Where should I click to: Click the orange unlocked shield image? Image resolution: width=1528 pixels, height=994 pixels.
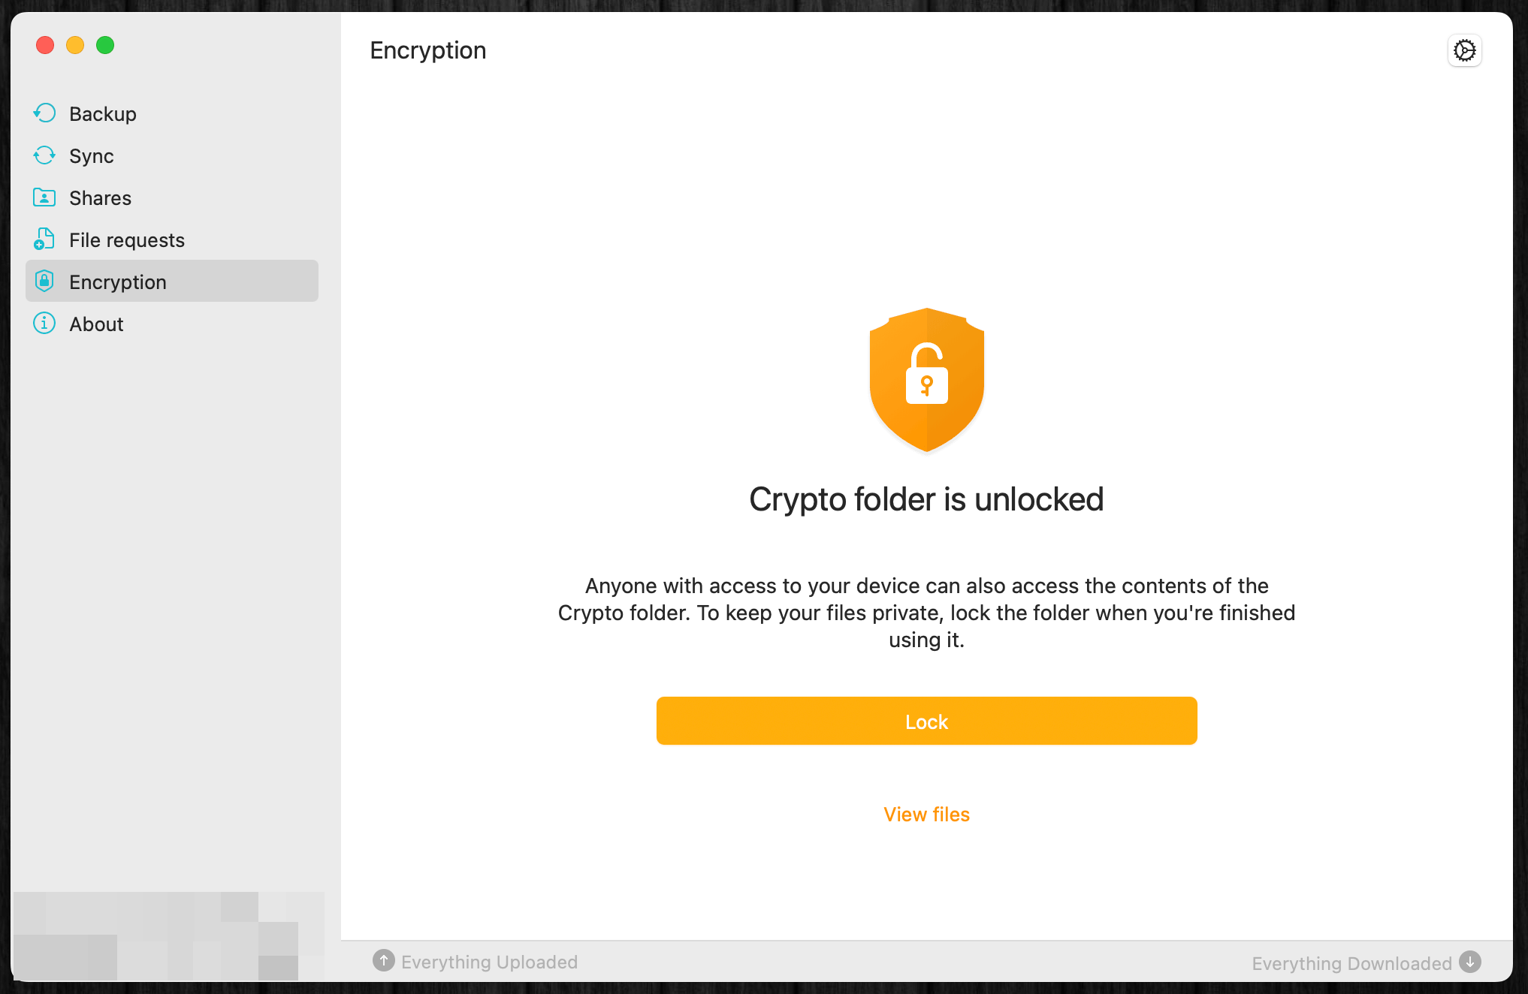[x=926, y=380]
